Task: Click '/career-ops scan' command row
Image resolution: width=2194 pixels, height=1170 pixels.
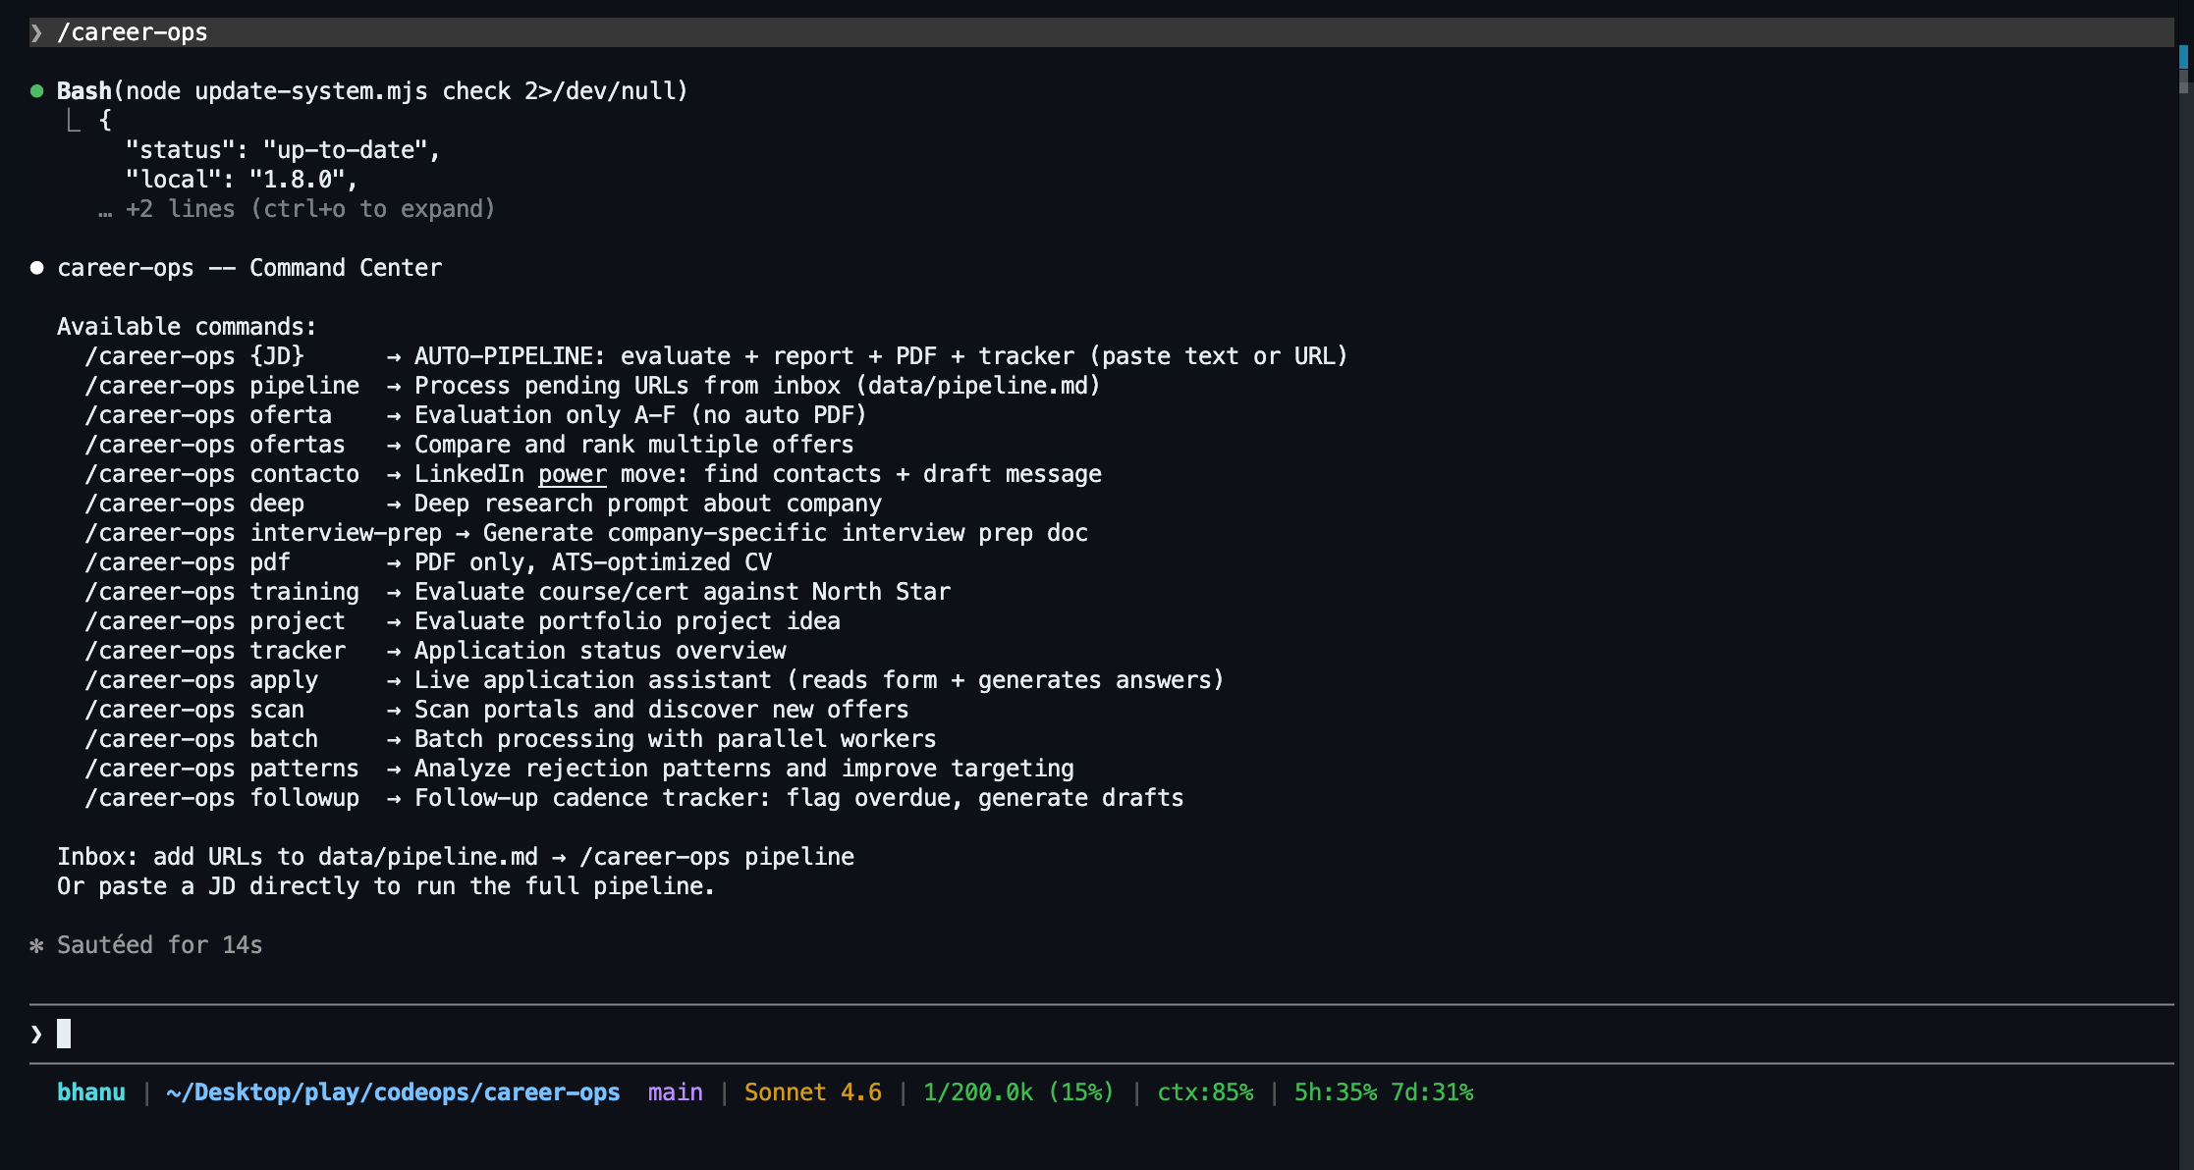Action: click(497, 710)
